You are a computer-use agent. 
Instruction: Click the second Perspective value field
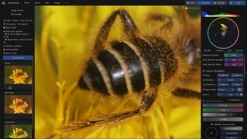[x=237, y=85]
